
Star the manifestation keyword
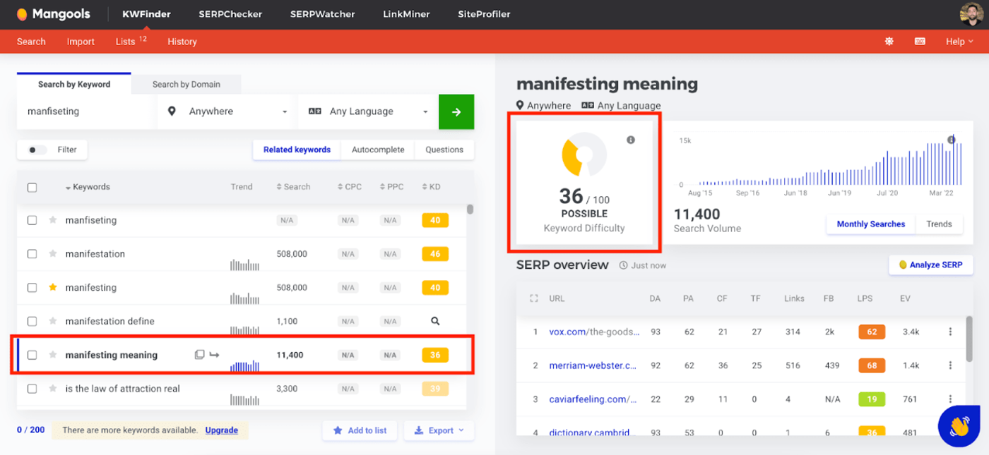53,254
